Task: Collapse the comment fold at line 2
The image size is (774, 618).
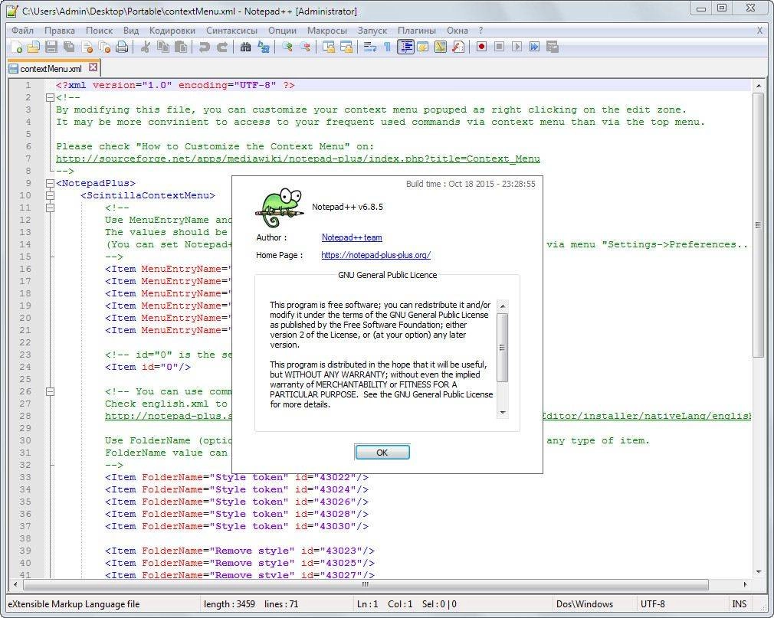Action: 50,98
